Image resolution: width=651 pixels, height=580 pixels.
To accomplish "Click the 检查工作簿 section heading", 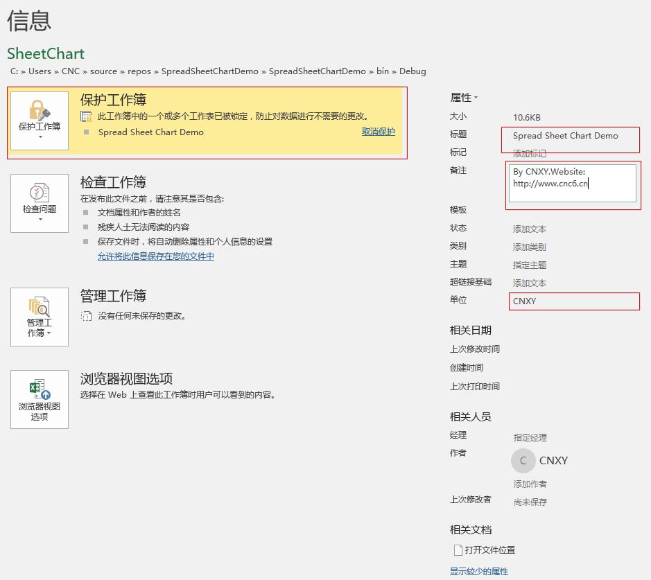I will [x=113, y=182].
